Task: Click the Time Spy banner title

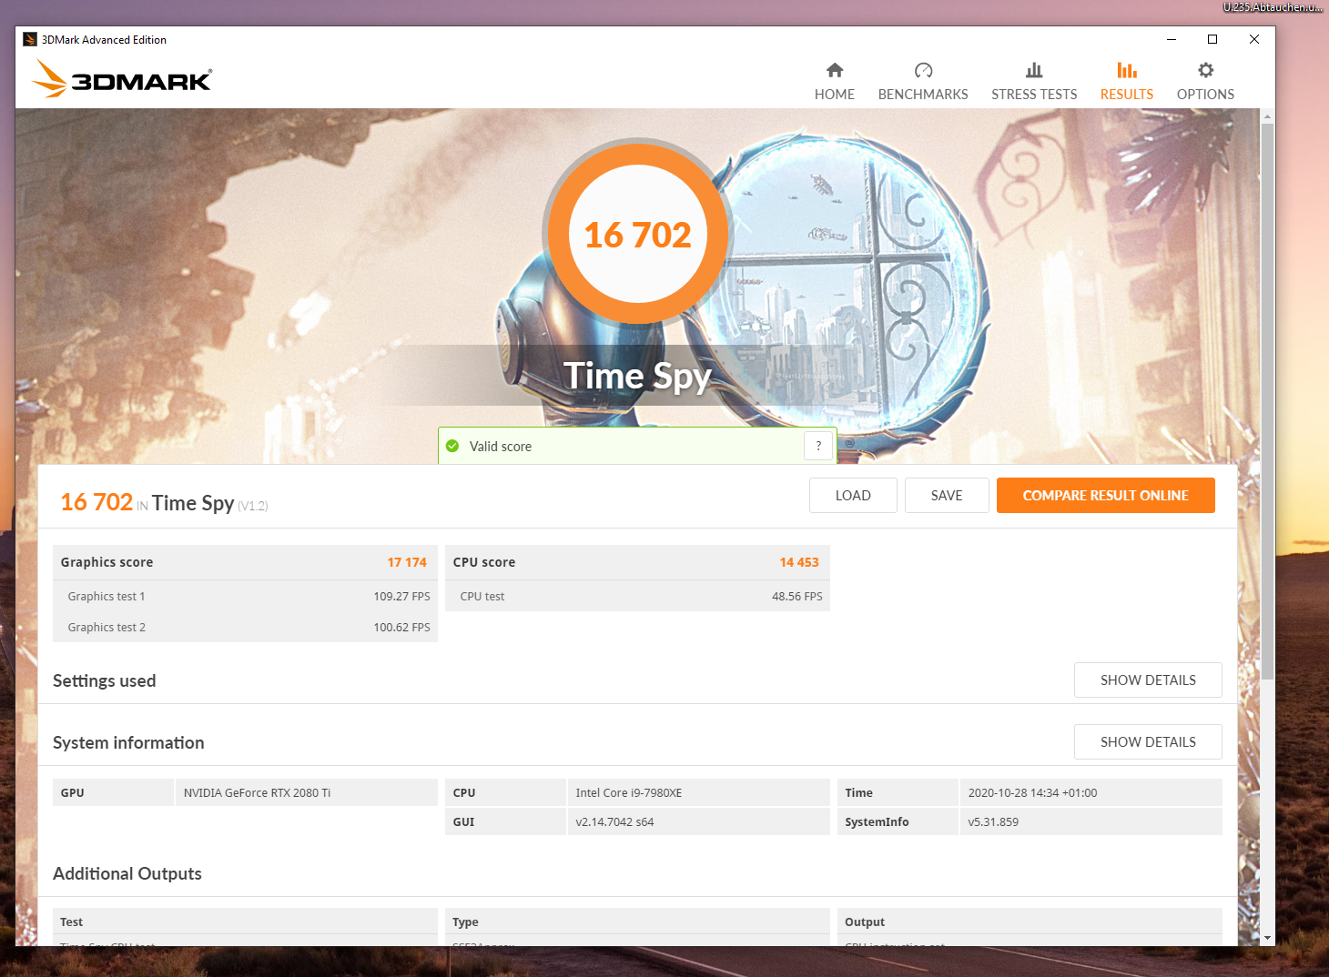Action: pos(637,376)
